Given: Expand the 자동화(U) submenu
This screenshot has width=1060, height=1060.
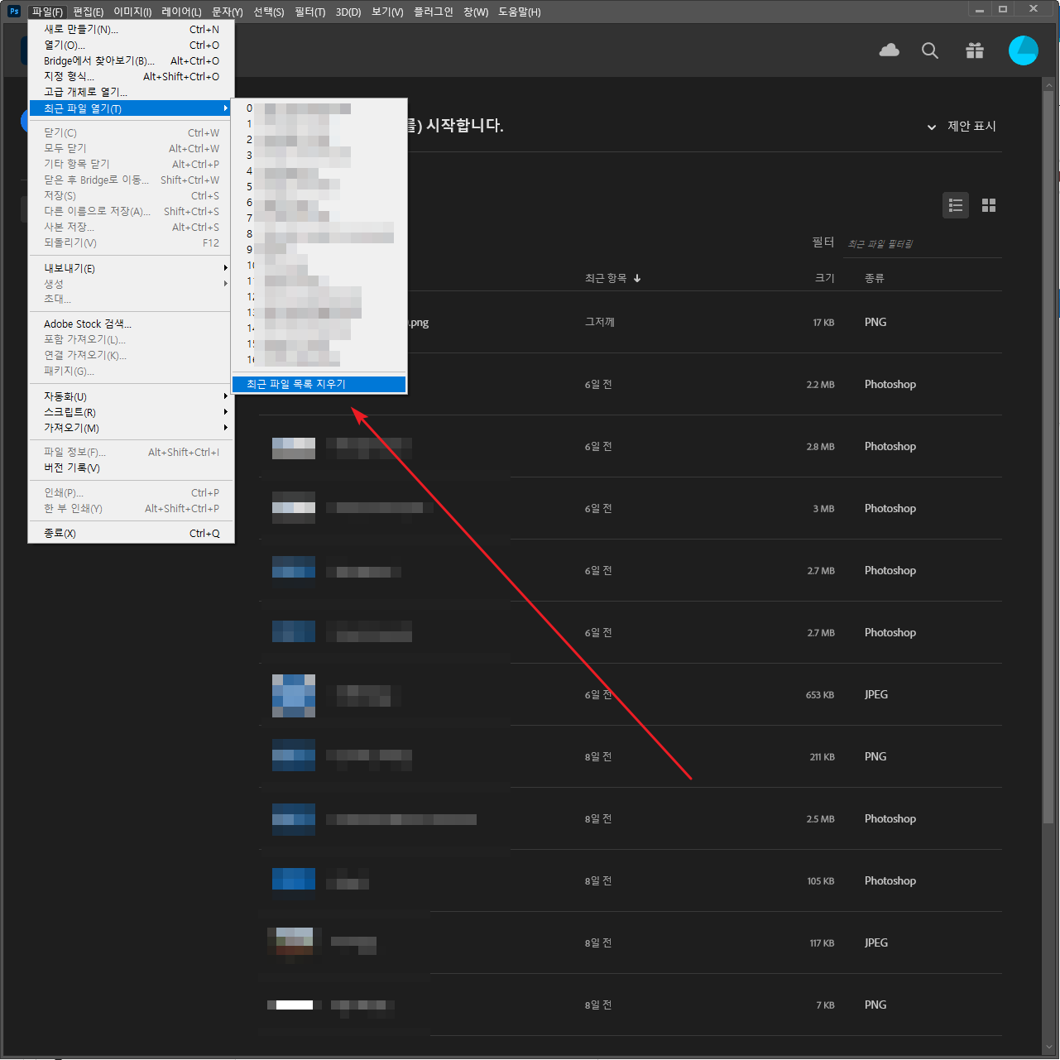Looking at the screenshot, I should click(132, 396).
